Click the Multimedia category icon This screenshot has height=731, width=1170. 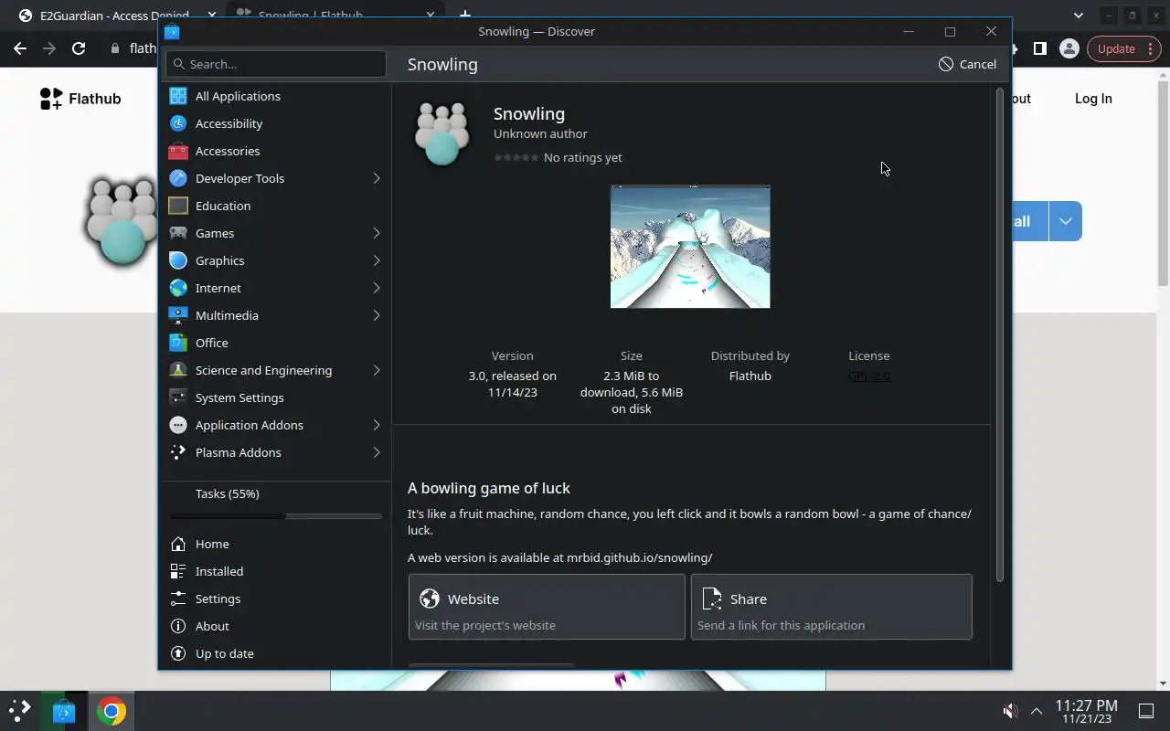pyautogui.click(x=178, y=315)
